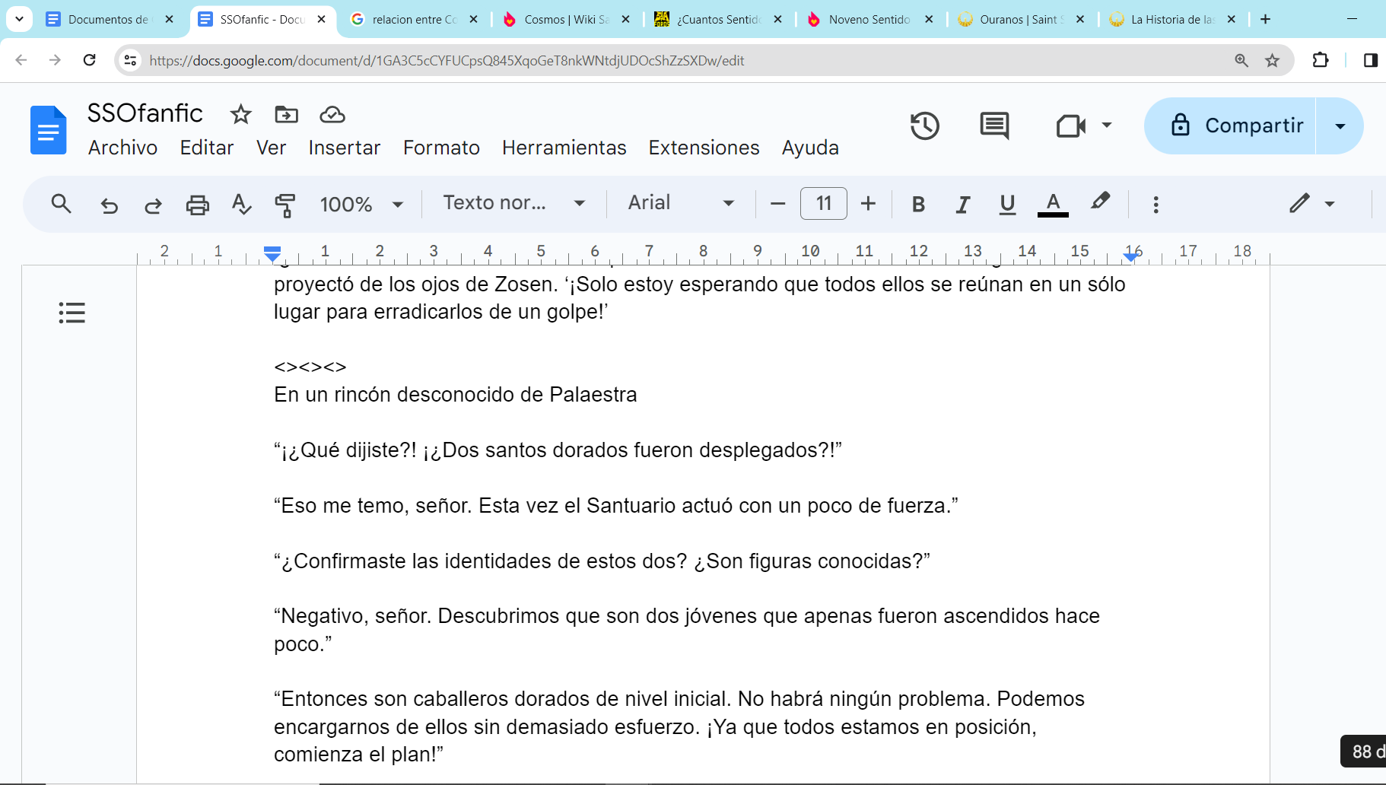Screen dimensions: 1386x785
Task: Start a video call with camera icon
Action: click(x=1070, y=126)
